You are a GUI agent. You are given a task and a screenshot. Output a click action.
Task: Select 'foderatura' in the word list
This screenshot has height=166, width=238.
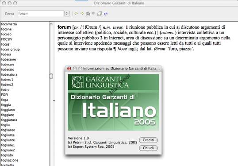(9, 74)
